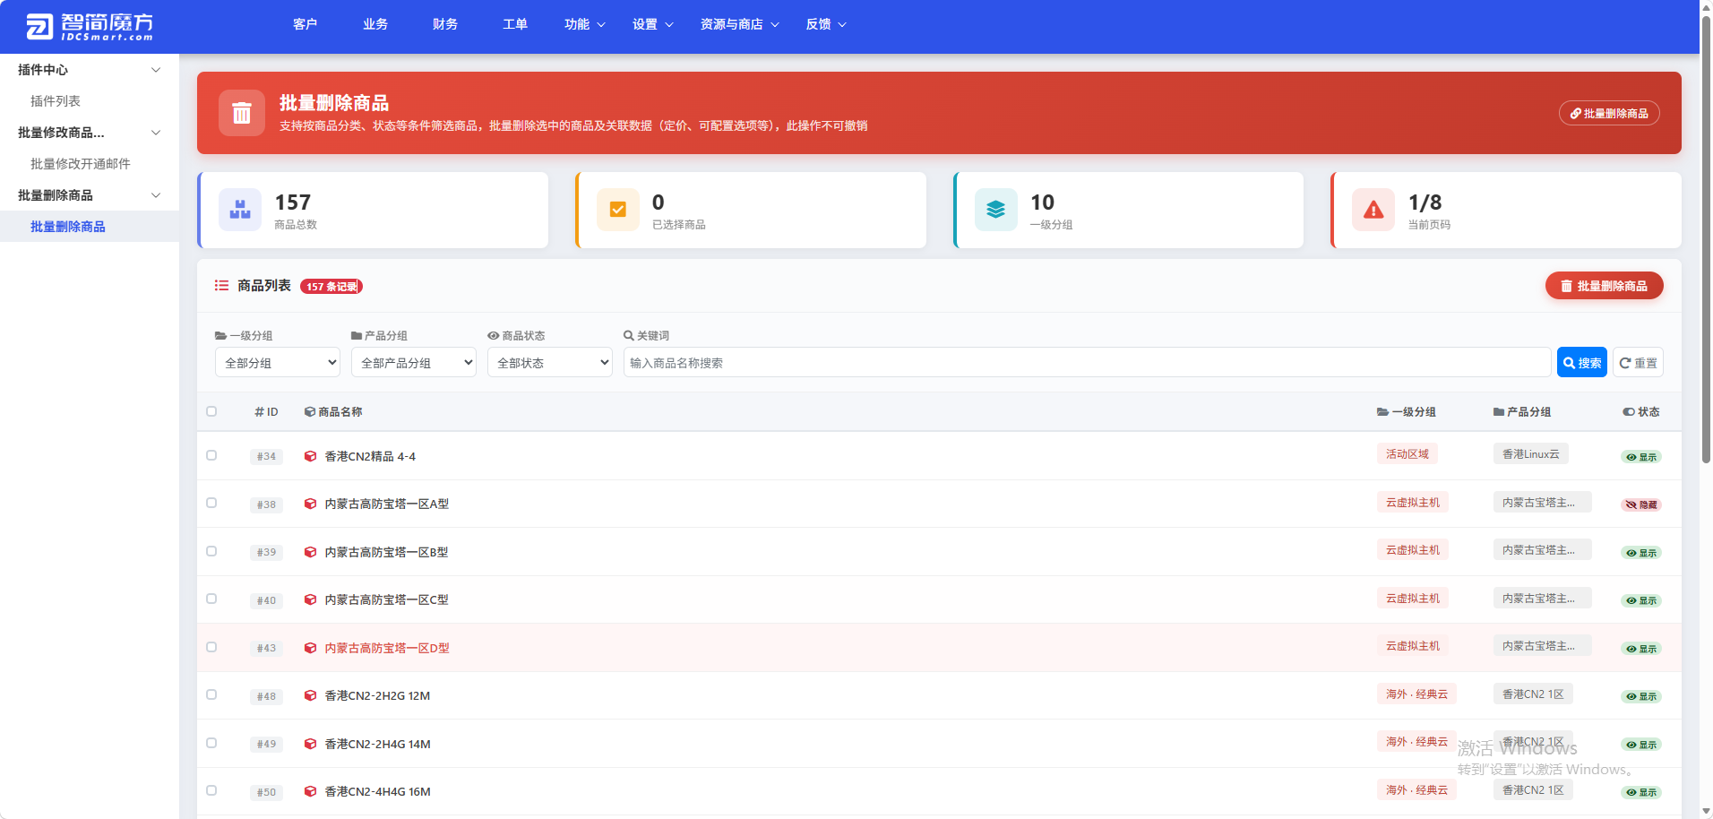Click the red 批量删除商品 button in list header

pyautogui.click(x=1604, y=286)
